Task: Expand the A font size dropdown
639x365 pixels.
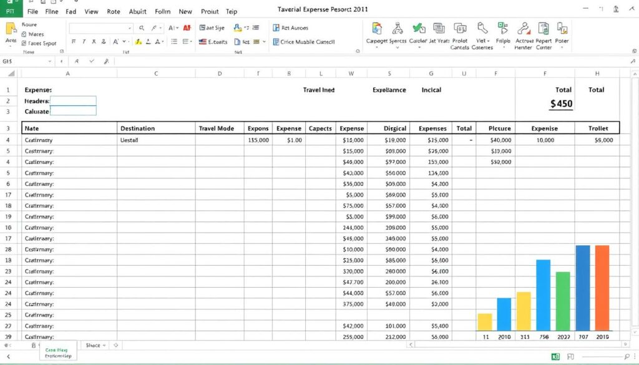Action: click(x=173, y=27)
